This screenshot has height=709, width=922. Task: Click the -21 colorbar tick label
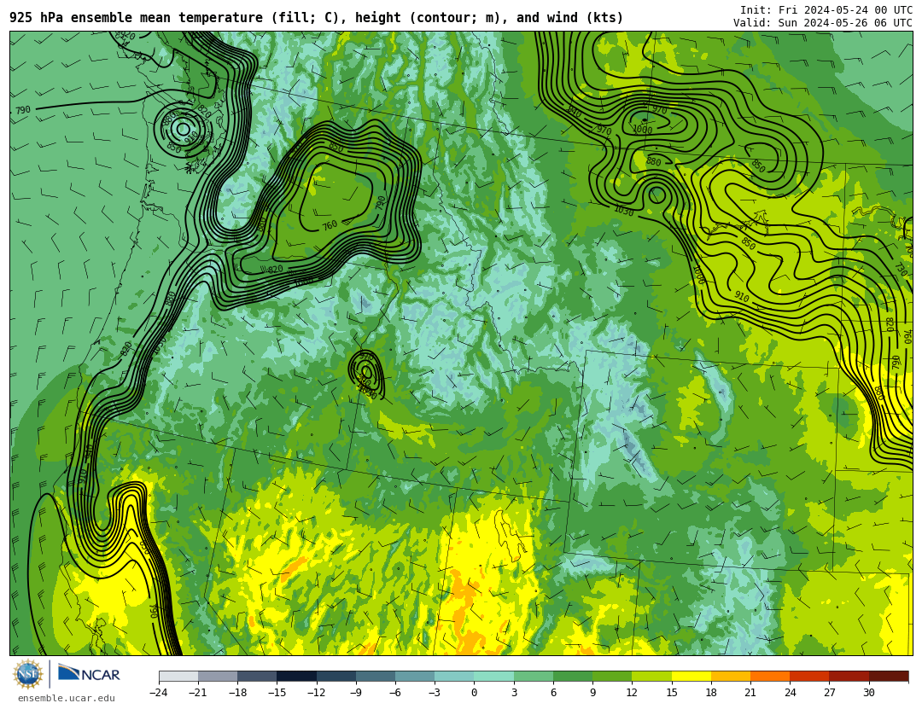tap(198, 693)
